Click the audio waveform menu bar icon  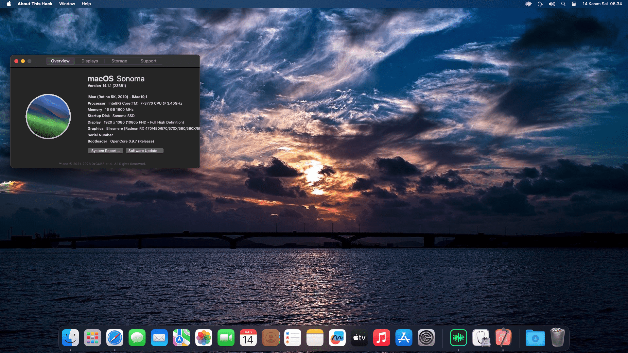(528, 4)
